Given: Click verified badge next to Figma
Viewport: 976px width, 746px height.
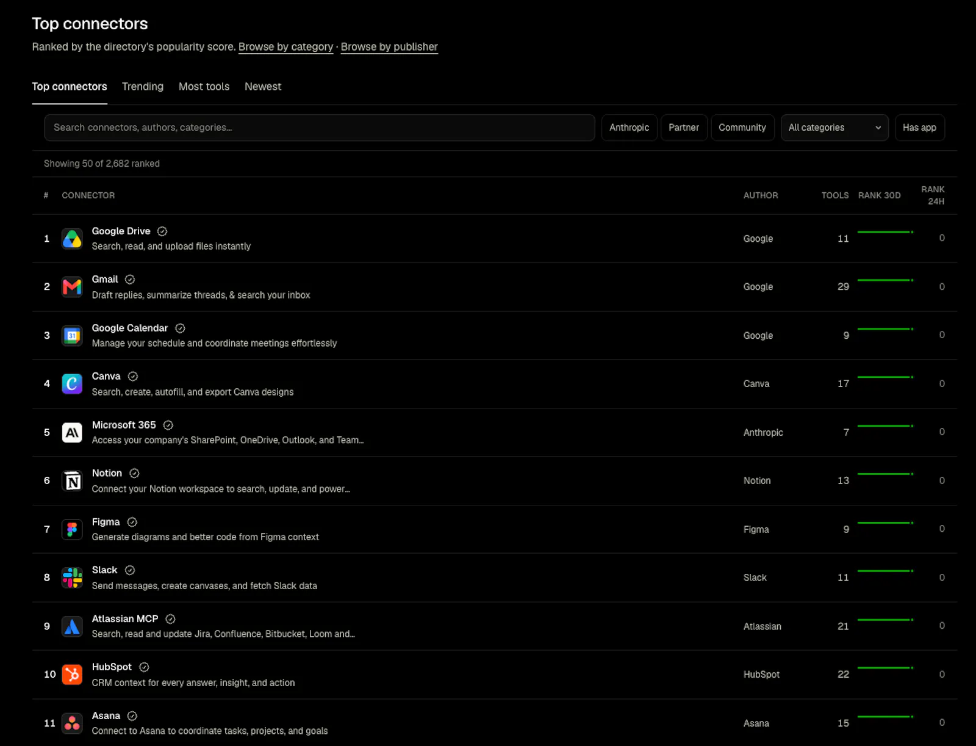Looking at the screenshot, I should click(x=132, y=522).
